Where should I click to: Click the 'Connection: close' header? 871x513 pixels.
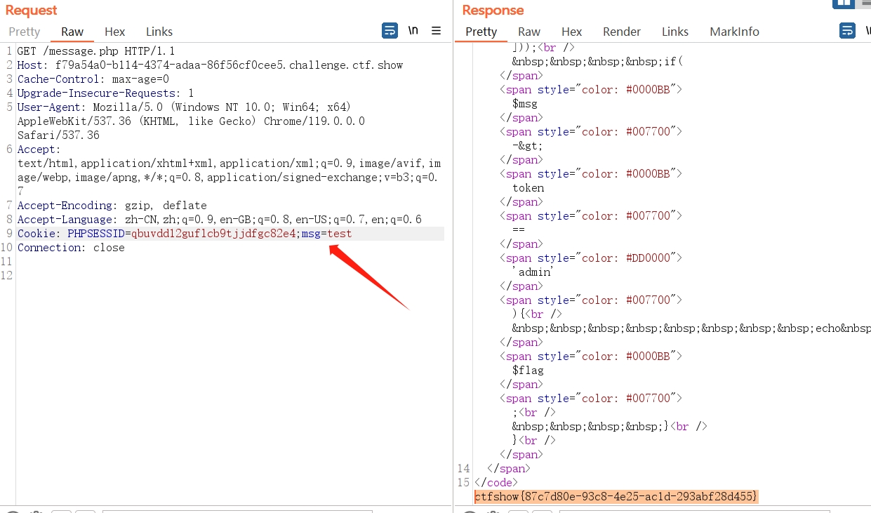click(71, 248)
